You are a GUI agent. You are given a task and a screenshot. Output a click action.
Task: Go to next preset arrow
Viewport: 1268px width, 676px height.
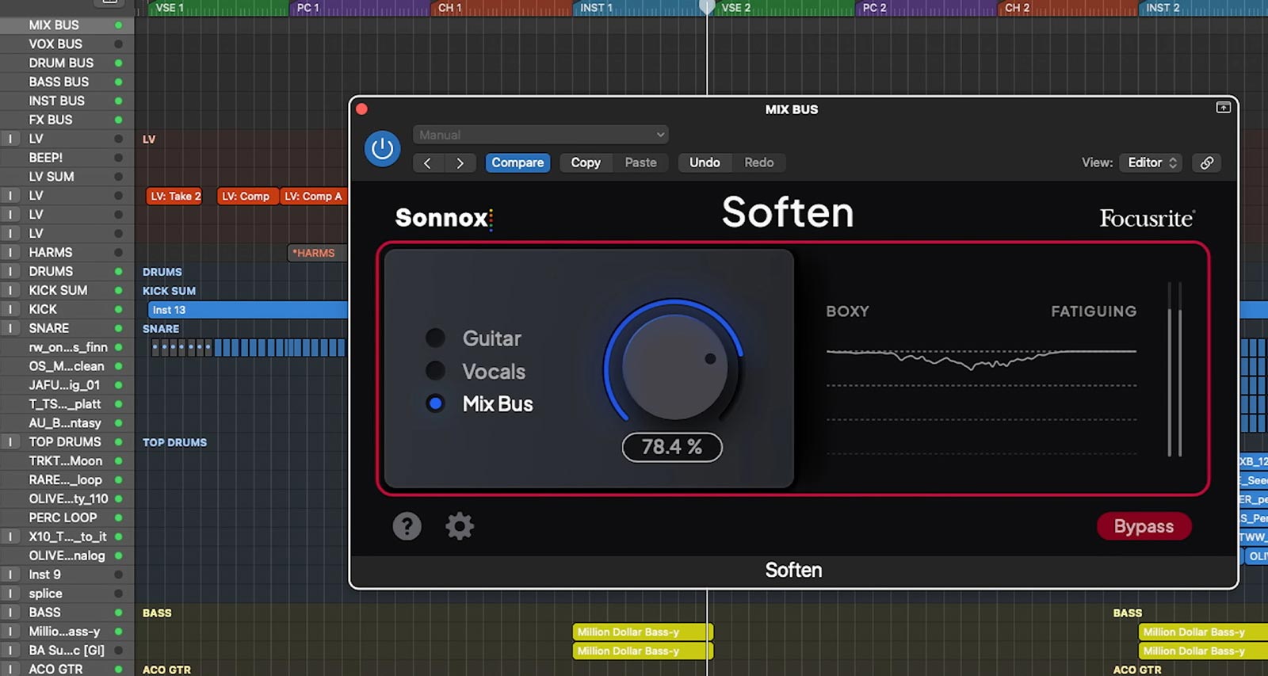point(460,162)
